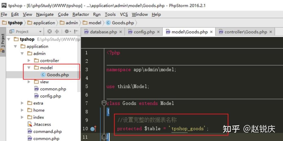Click the override gutter icon on line 10
The image size is (283, 141).
[93, 129]
